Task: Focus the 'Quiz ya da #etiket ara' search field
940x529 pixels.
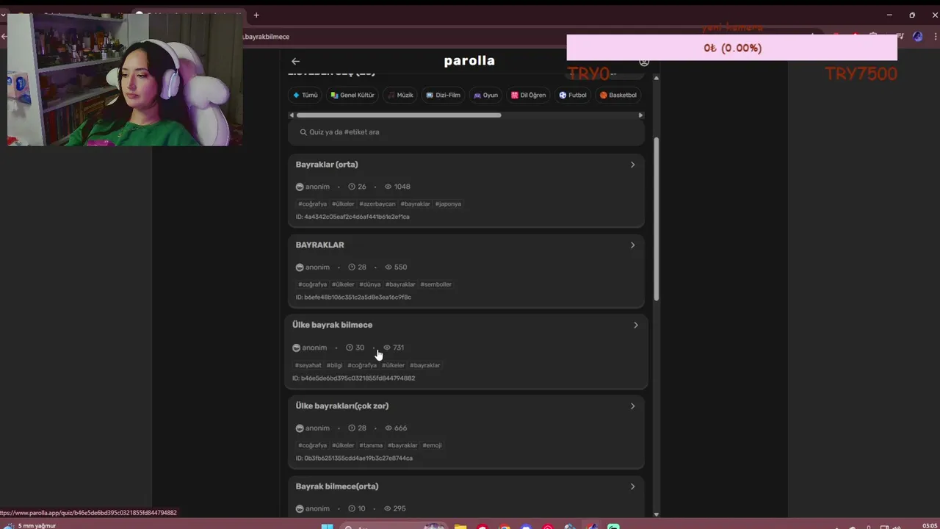Action: point(466,132)
